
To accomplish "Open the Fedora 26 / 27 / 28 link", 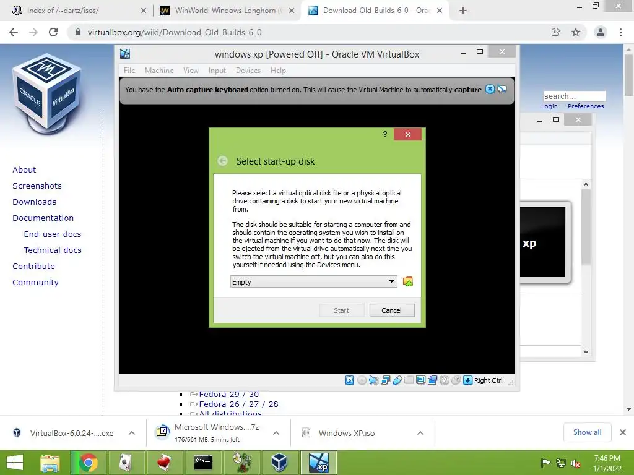I will (x=238, y=404).
